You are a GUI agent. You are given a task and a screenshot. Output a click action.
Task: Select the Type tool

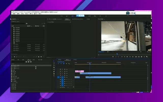tap(54, 75)
